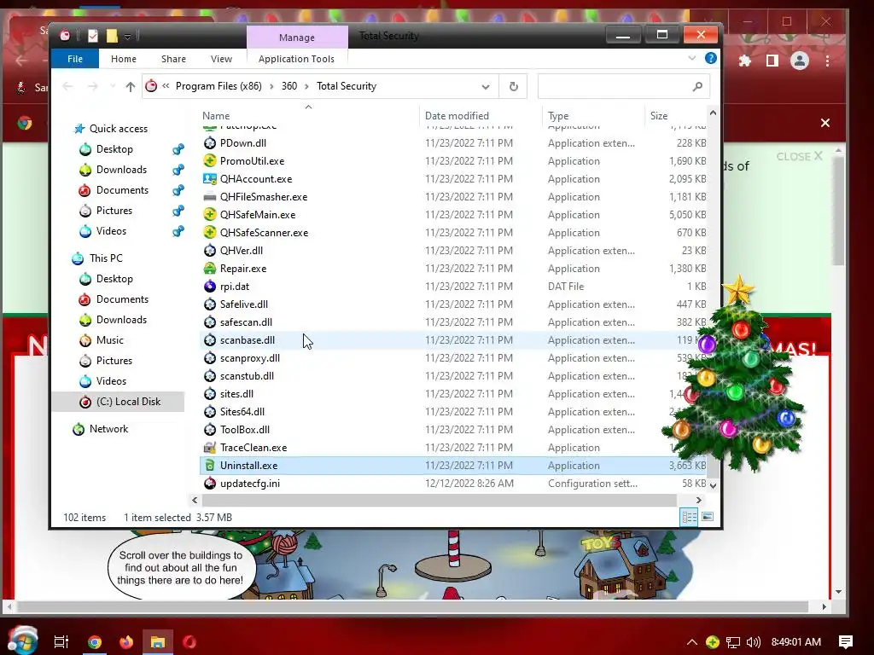The height and width of the screenshot is (655, 874).
Task: Sort files by Type column header
Action: [x=558, y=116]
